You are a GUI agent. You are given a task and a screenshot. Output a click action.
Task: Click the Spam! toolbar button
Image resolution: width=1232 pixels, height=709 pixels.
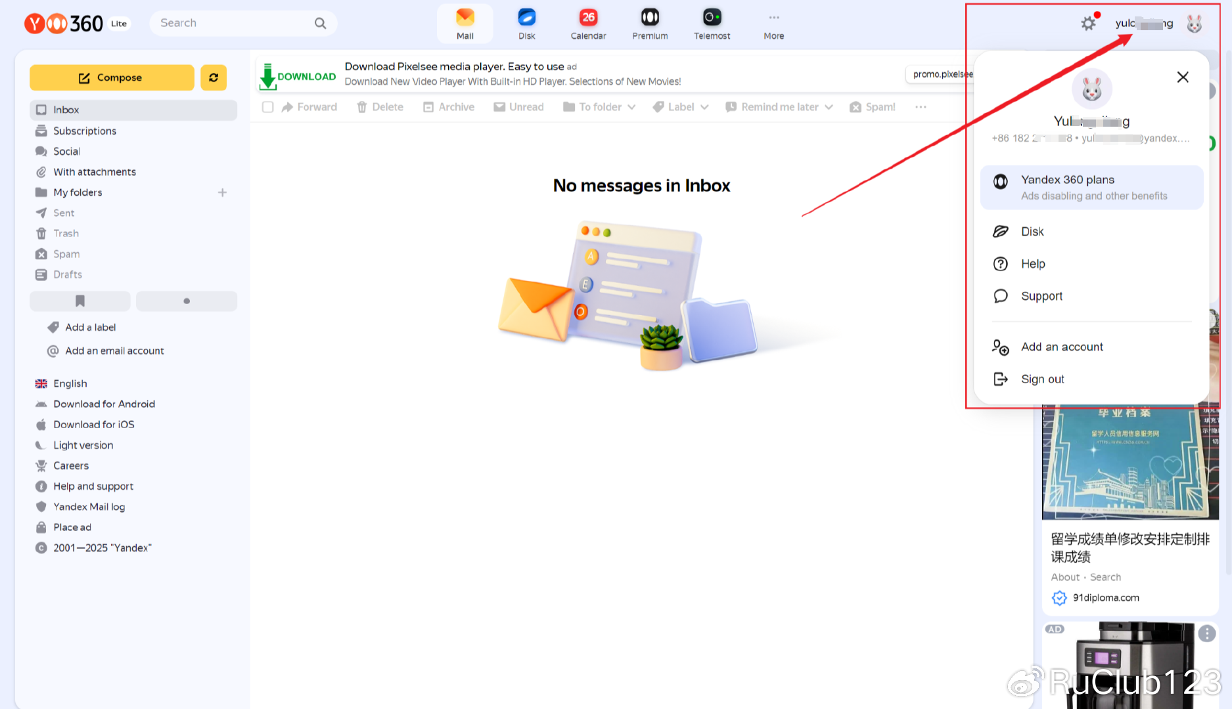872,107
